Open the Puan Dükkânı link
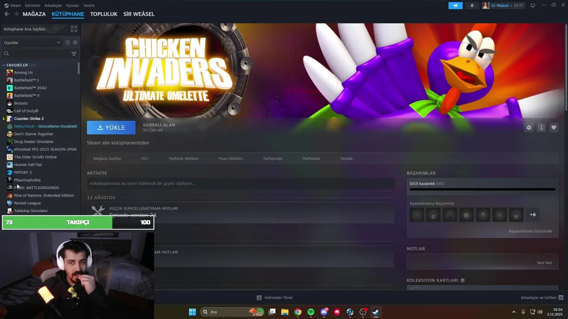This screenshot has width=568, height=319. [x=230, y=159]
